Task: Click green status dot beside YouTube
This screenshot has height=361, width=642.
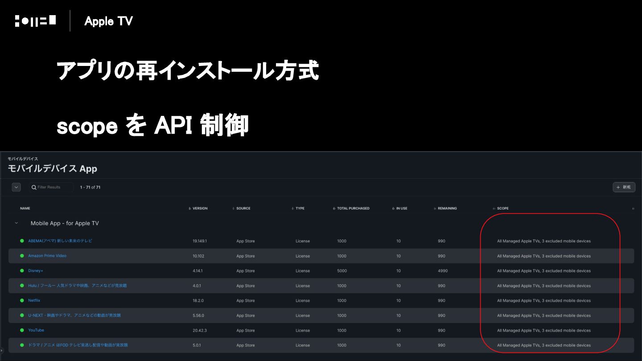Action: coord(22,330)
